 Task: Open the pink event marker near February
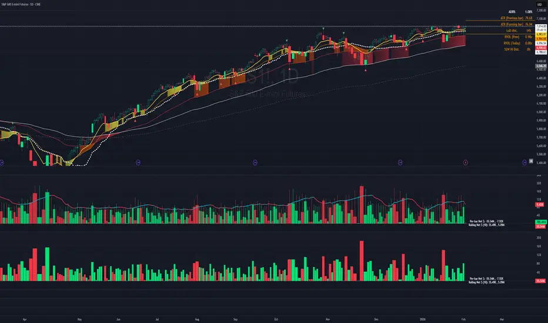click(466, 162)
